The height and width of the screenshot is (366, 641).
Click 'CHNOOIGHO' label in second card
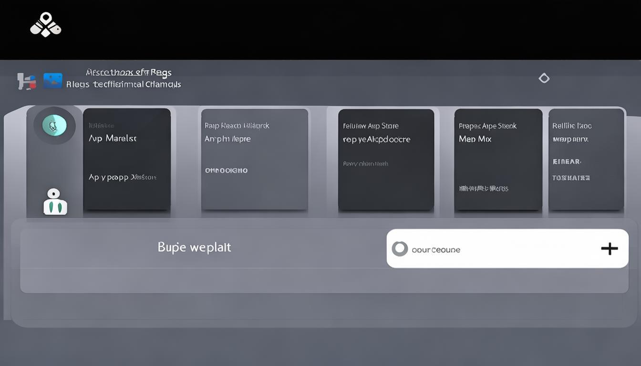pyautogui.click(x=226, y=171)
